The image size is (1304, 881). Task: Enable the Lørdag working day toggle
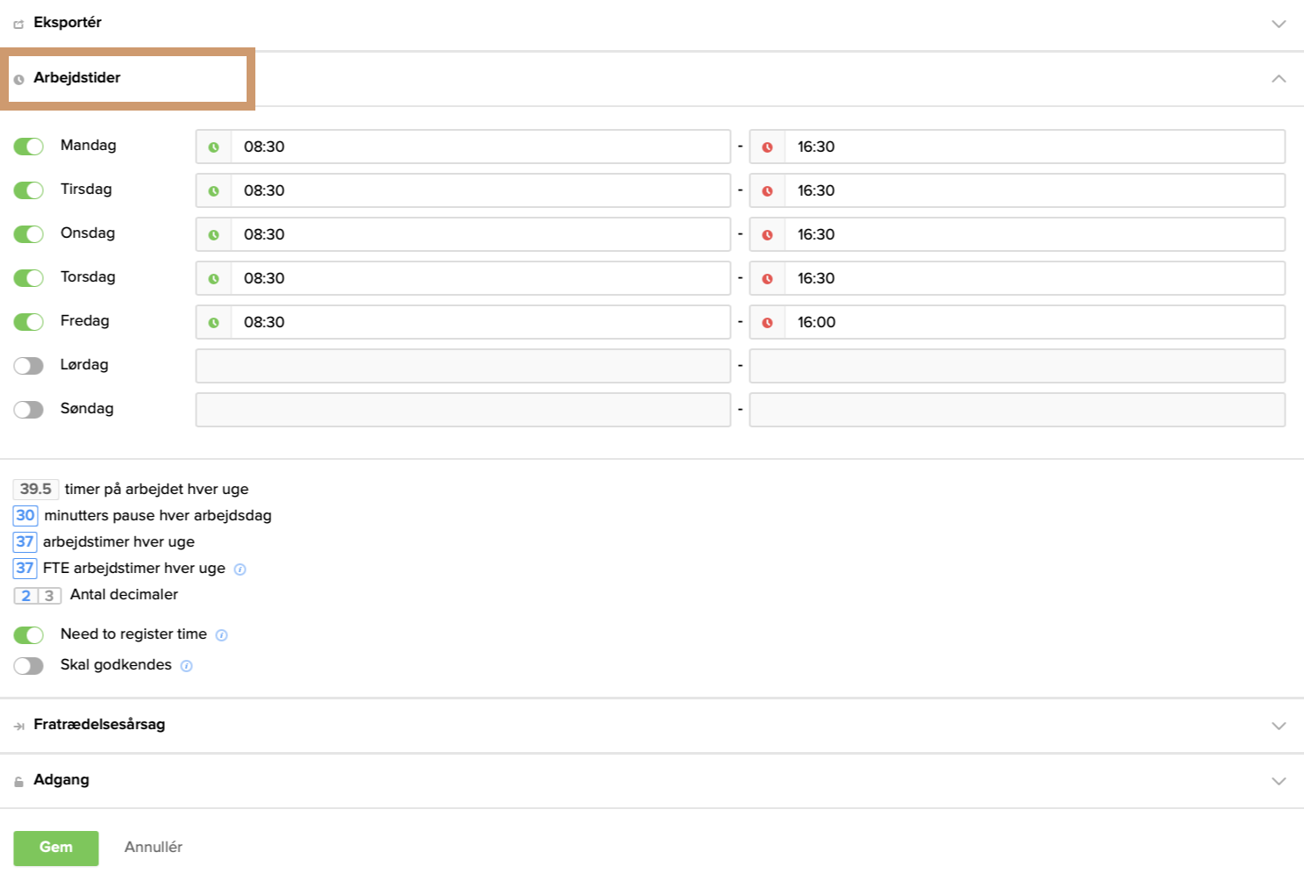point(29,366)
